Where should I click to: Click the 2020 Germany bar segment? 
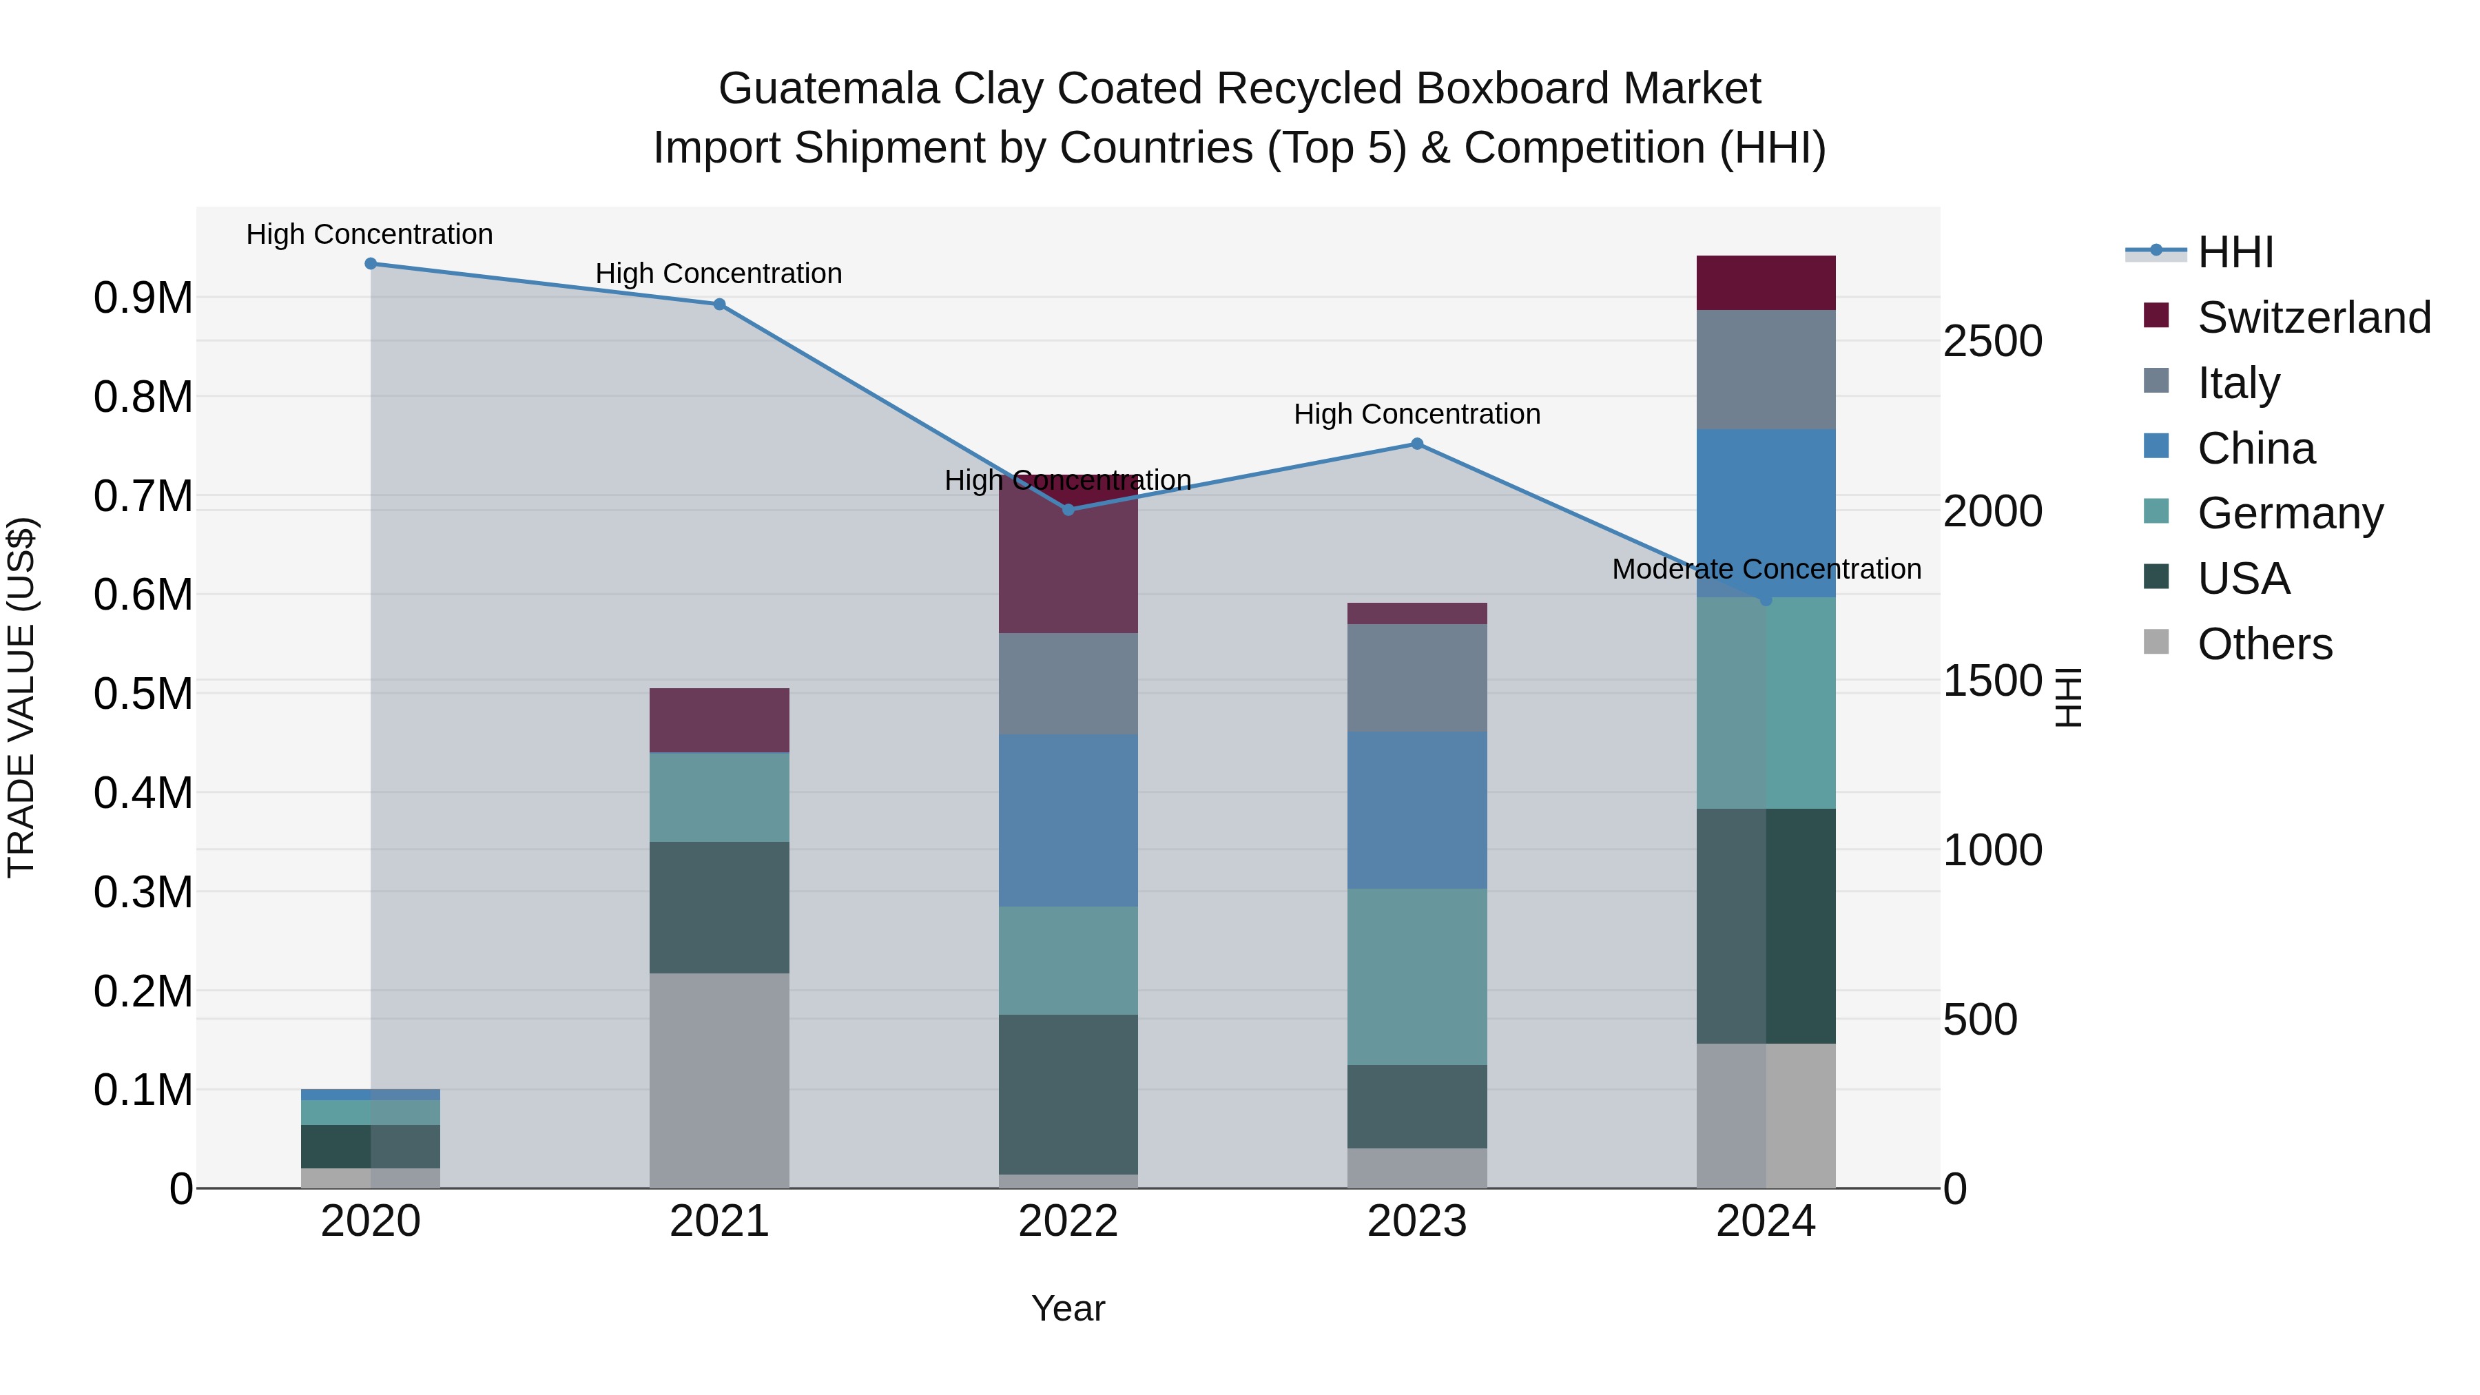[371, 1113]
